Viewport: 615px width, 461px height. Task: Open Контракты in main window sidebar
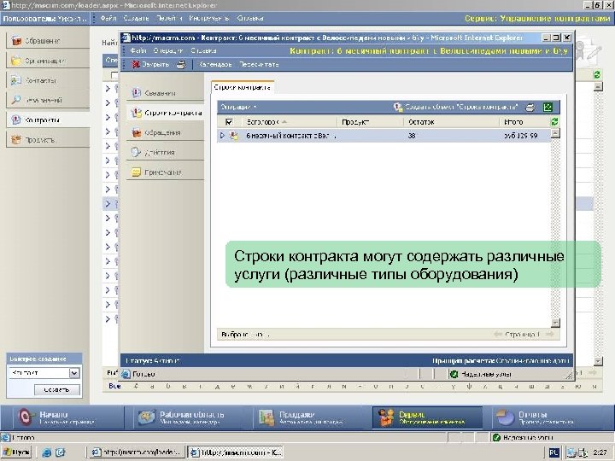48,120
